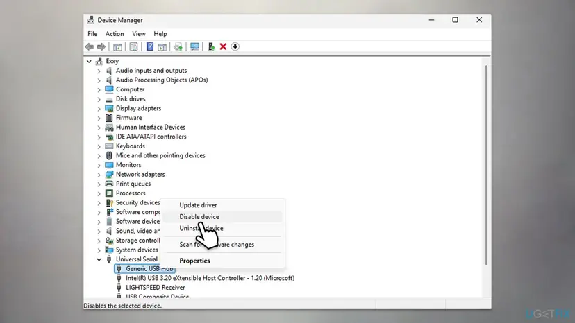Click Scan for hardware changes monitor icon
Viewport: 575px width, 323px height.
194,46
